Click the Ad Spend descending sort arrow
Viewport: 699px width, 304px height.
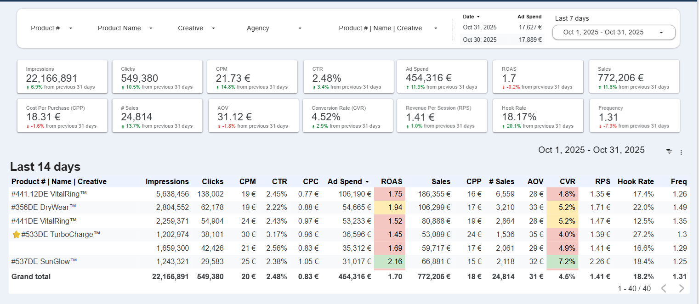367,182
